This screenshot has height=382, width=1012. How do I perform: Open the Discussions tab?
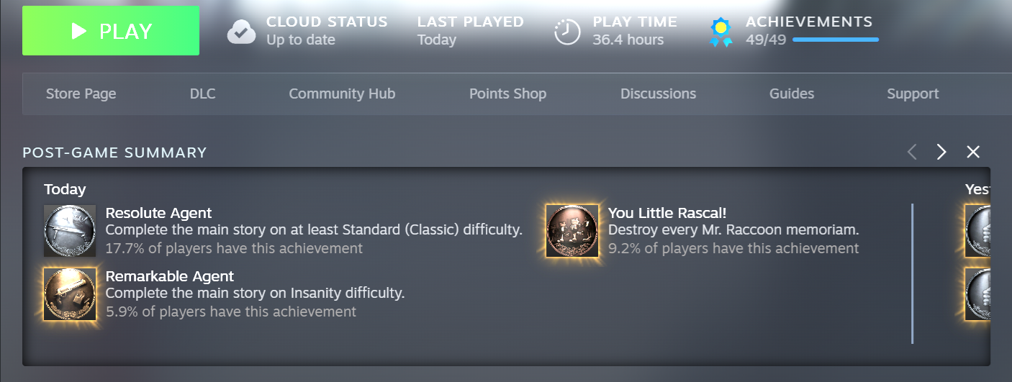(658, 94)
